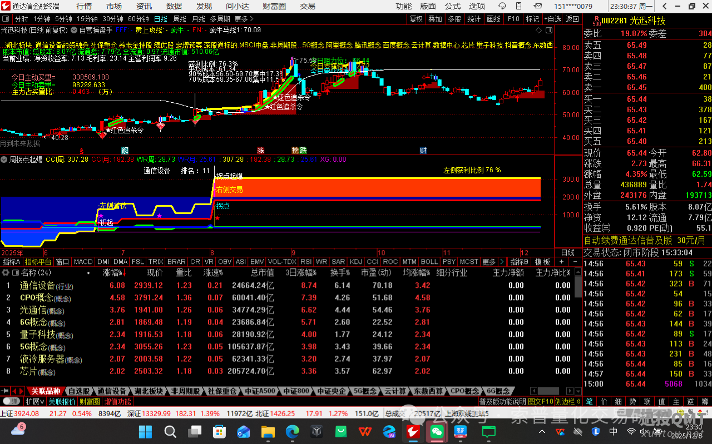Open WeChat from the Windows taskbar
The width and height of the screenshot is (712, 444).
click(x=438, y=431)
